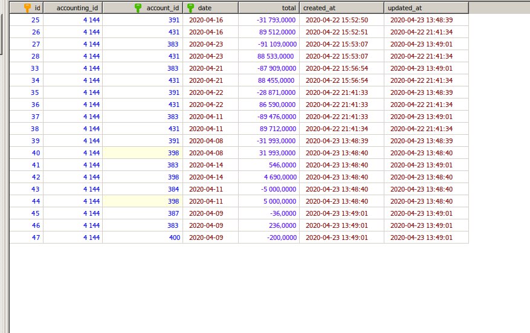Click date 2020-04-16 in row 25
The image size is (530, 333).
(x=210, y=20)
